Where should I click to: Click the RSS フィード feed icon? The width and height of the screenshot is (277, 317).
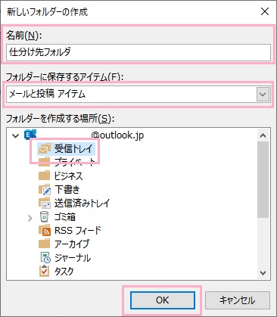45,230
